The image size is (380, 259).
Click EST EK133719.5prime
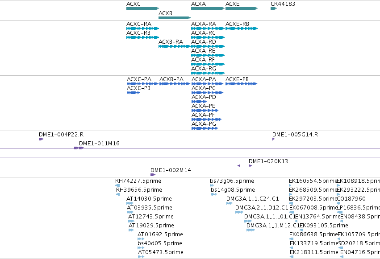(x=291, y=248)
